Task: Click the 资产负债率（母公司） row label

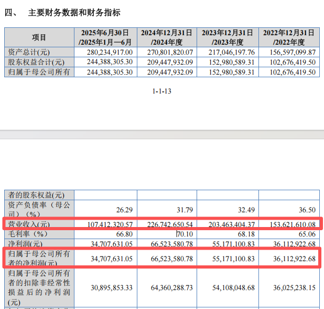Action: pos(38,210)
